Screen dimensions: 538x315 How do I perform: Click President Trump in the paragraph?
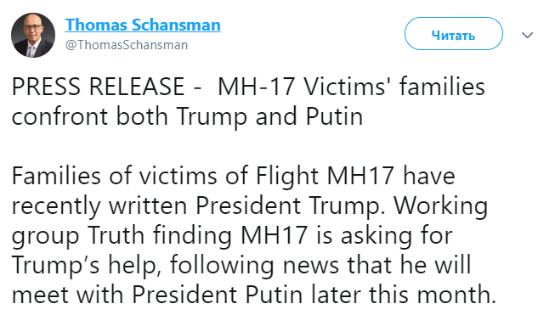289,206
